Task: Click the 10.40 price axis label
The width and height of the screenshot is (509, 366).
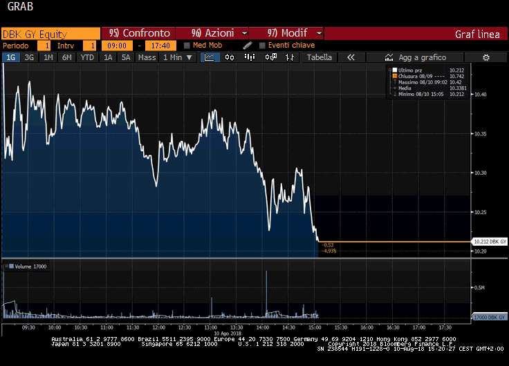Action: coord(481,95)
